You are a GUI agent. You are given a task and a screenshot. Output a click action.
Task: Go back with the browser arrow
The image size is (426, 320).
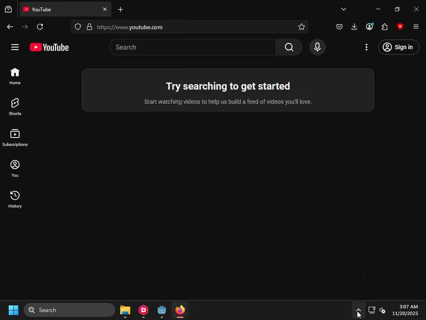10,27
